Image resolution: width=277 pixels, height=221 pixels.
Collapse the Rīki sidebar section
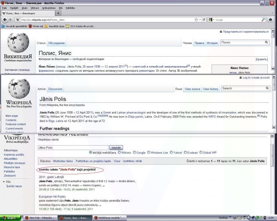4,182
